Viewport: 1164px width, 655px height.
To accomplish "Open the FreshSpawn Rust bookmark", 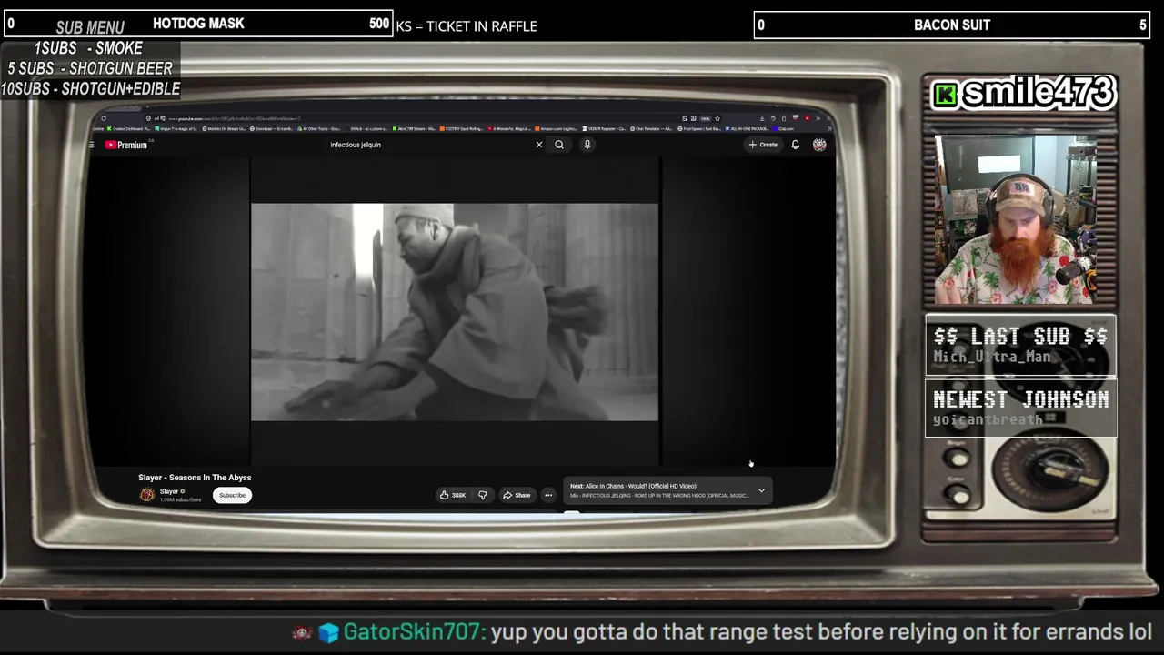I will click(698, 129).
